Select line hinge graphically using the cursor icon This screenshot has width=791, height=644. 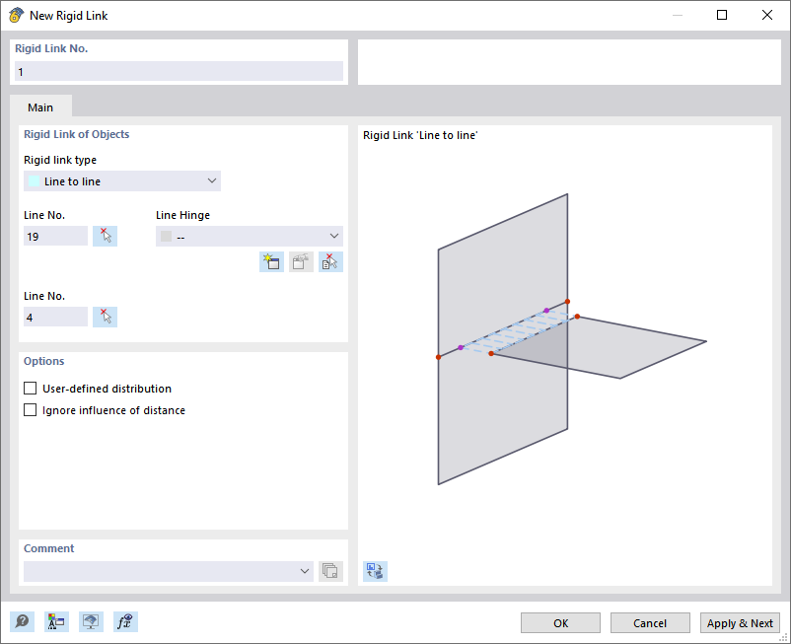pos(329,261)
